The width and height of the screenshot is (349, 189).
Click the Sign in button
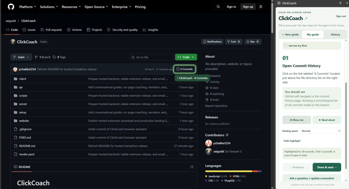click(x=231, y=6)
